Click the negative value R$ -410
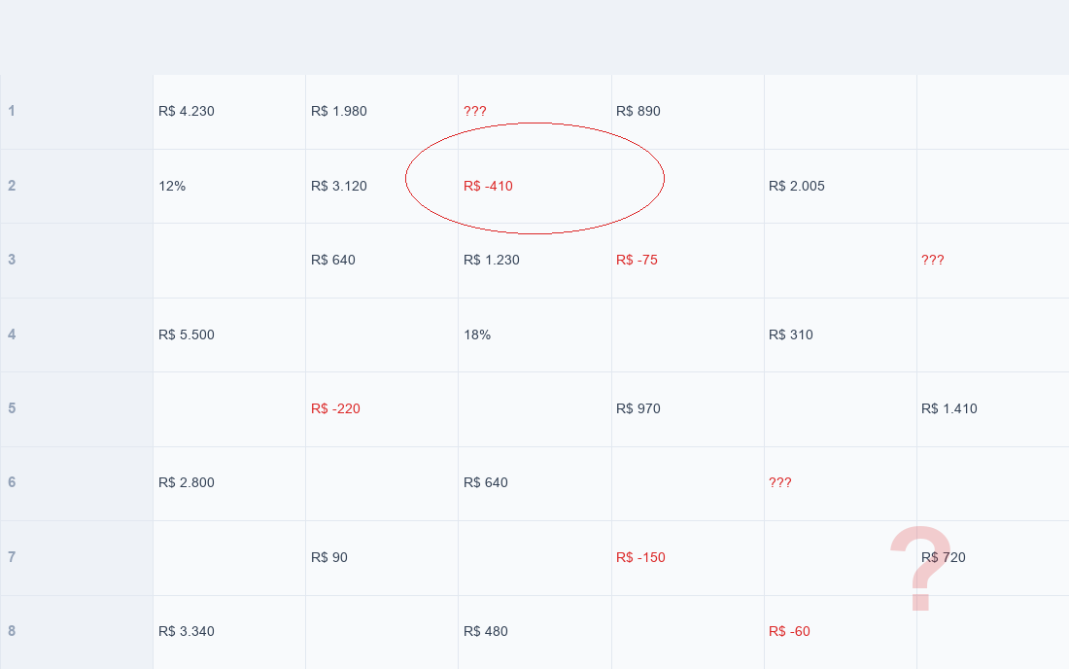 (534, 186)
